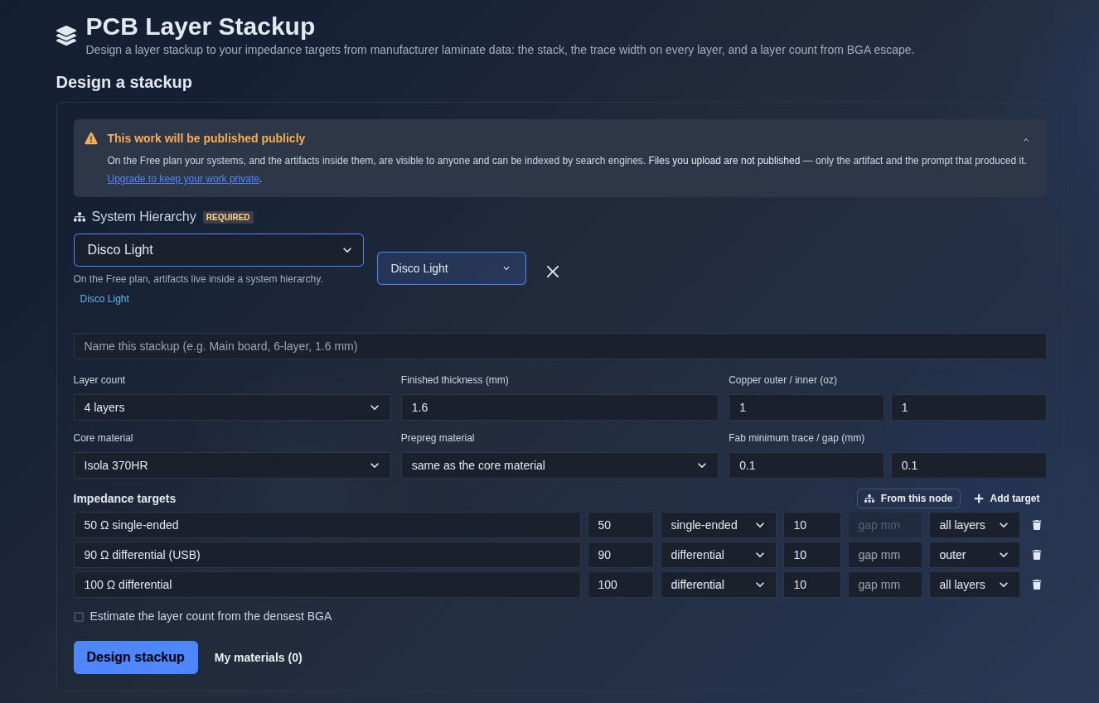Screen dimensions: 1099x703
Task: Click the PCB layer stack logo icon
Action: click(x=66, y=36)
